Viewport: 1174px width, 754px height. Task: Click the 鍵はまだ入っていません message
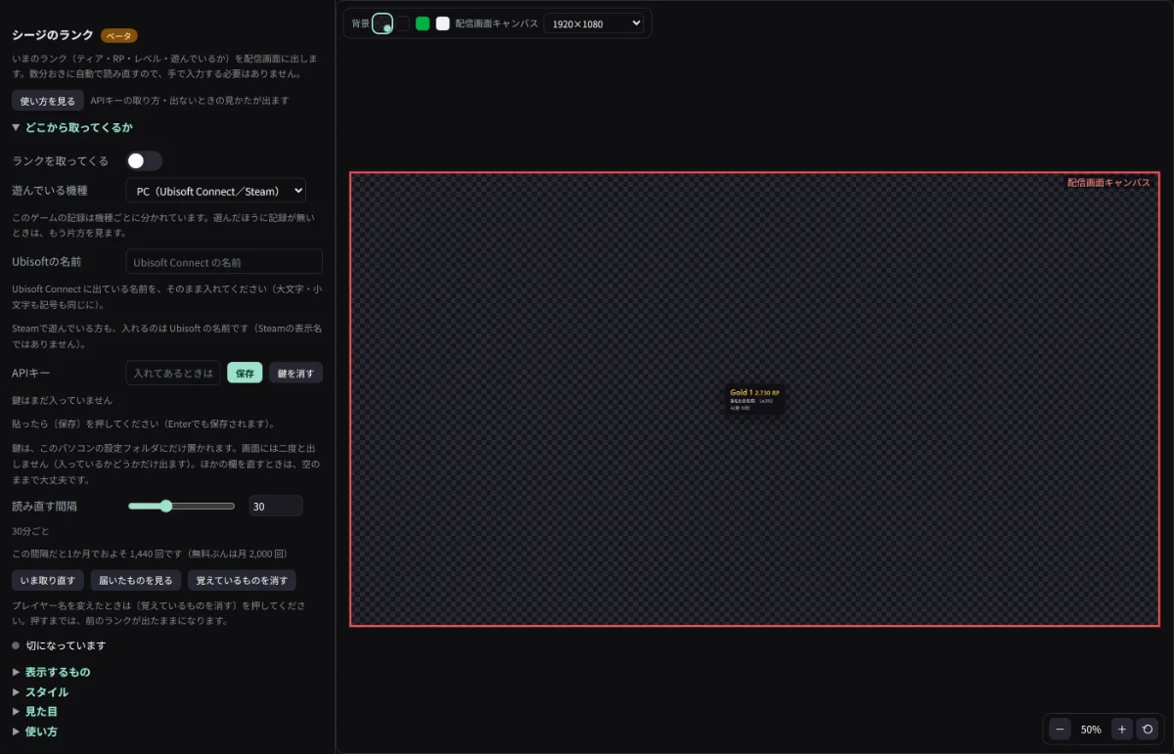pos(62,400)
